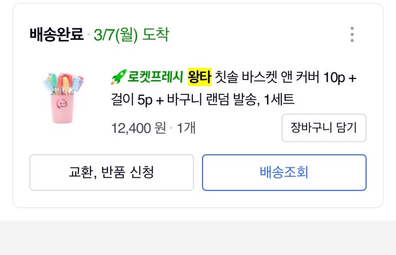Click the yellow highlighted 왕타 keyword

coord(199,78)
